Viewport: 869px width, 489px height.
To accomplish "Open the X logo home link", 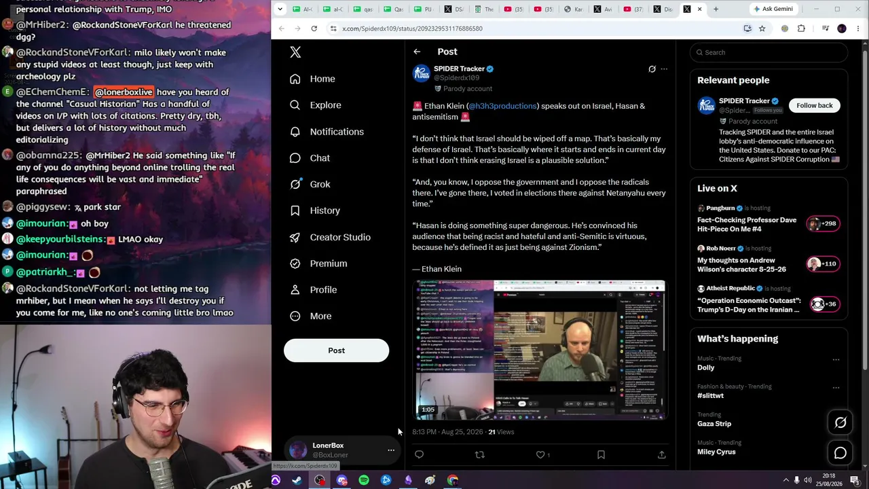I will click(x=295, y=52).
